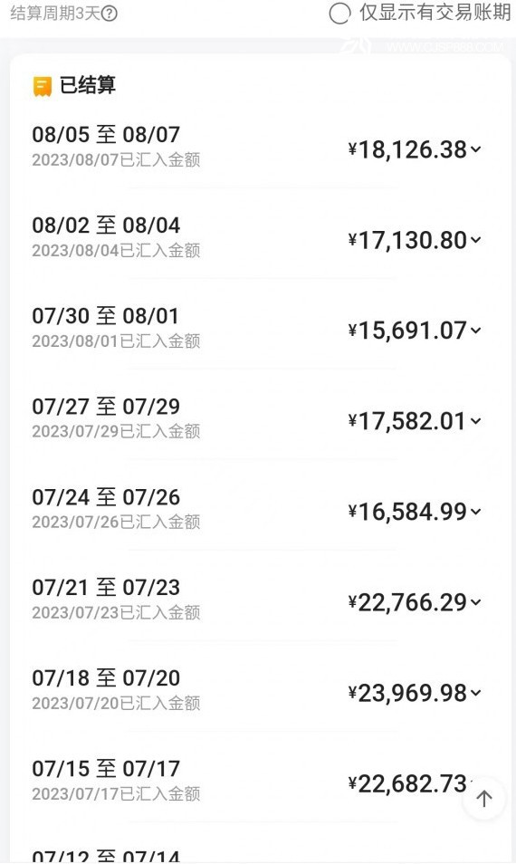Tap the ¥22,682.73 amount for 07/15 至 07/17
The image size is (516, 864).
(407, 783)
